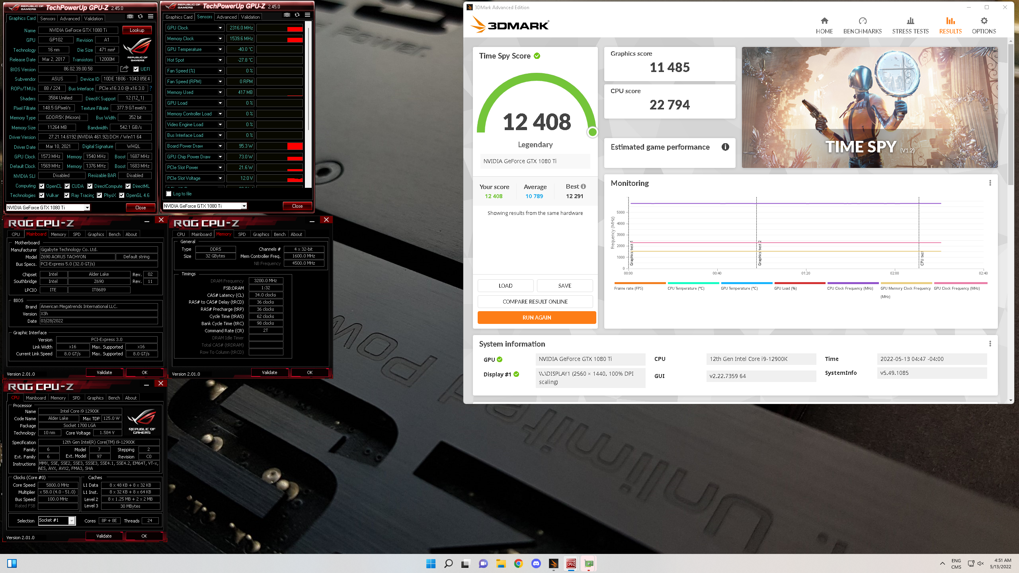The height and width of the screenshot is (573, 1019).
Task: Click the refresh icon in left GPU-Z window
Action: pos(140,17)
